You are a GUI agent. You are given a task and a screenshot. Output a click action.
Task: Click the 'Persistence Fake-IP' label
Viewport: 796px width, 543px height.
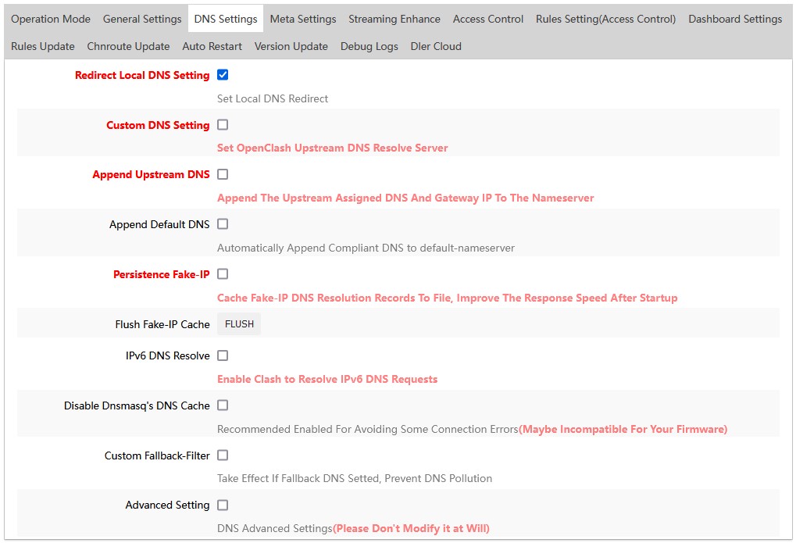tap(162, 274)
